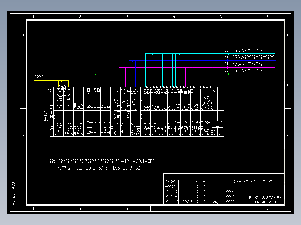Select wire number 807
This screenshot has height=225, width=301.
click(x=155, y=91)
